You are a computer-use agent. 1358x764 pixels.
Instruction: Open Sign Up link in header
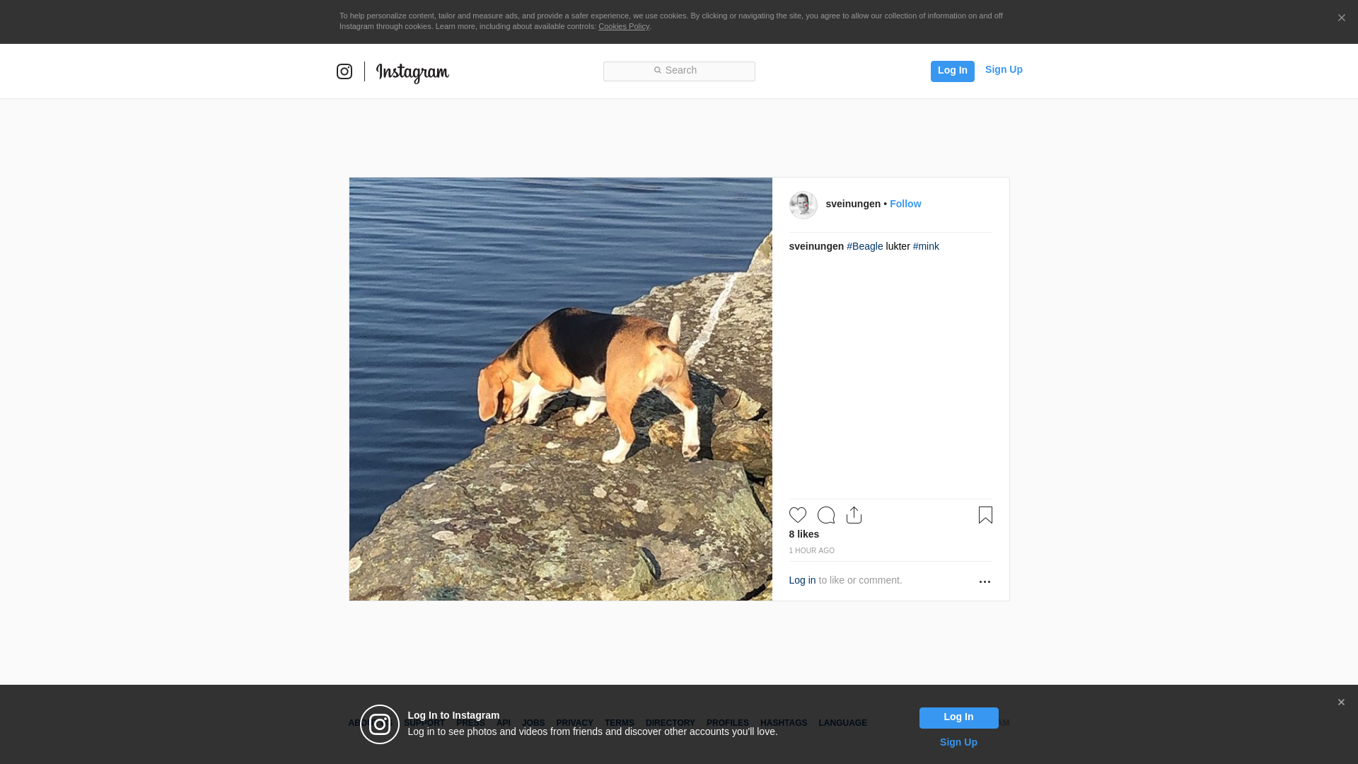(1004, 69)
